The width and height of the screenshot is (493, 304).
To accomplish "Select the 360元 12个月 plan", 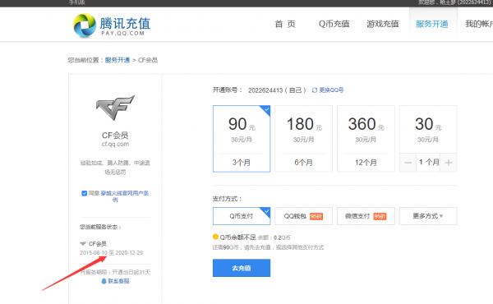I will coord(366,139).
